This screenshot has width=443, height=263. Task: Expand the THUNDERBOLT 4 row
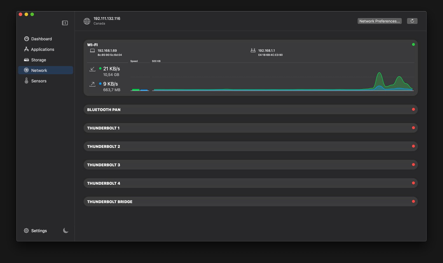pos(251,183)
